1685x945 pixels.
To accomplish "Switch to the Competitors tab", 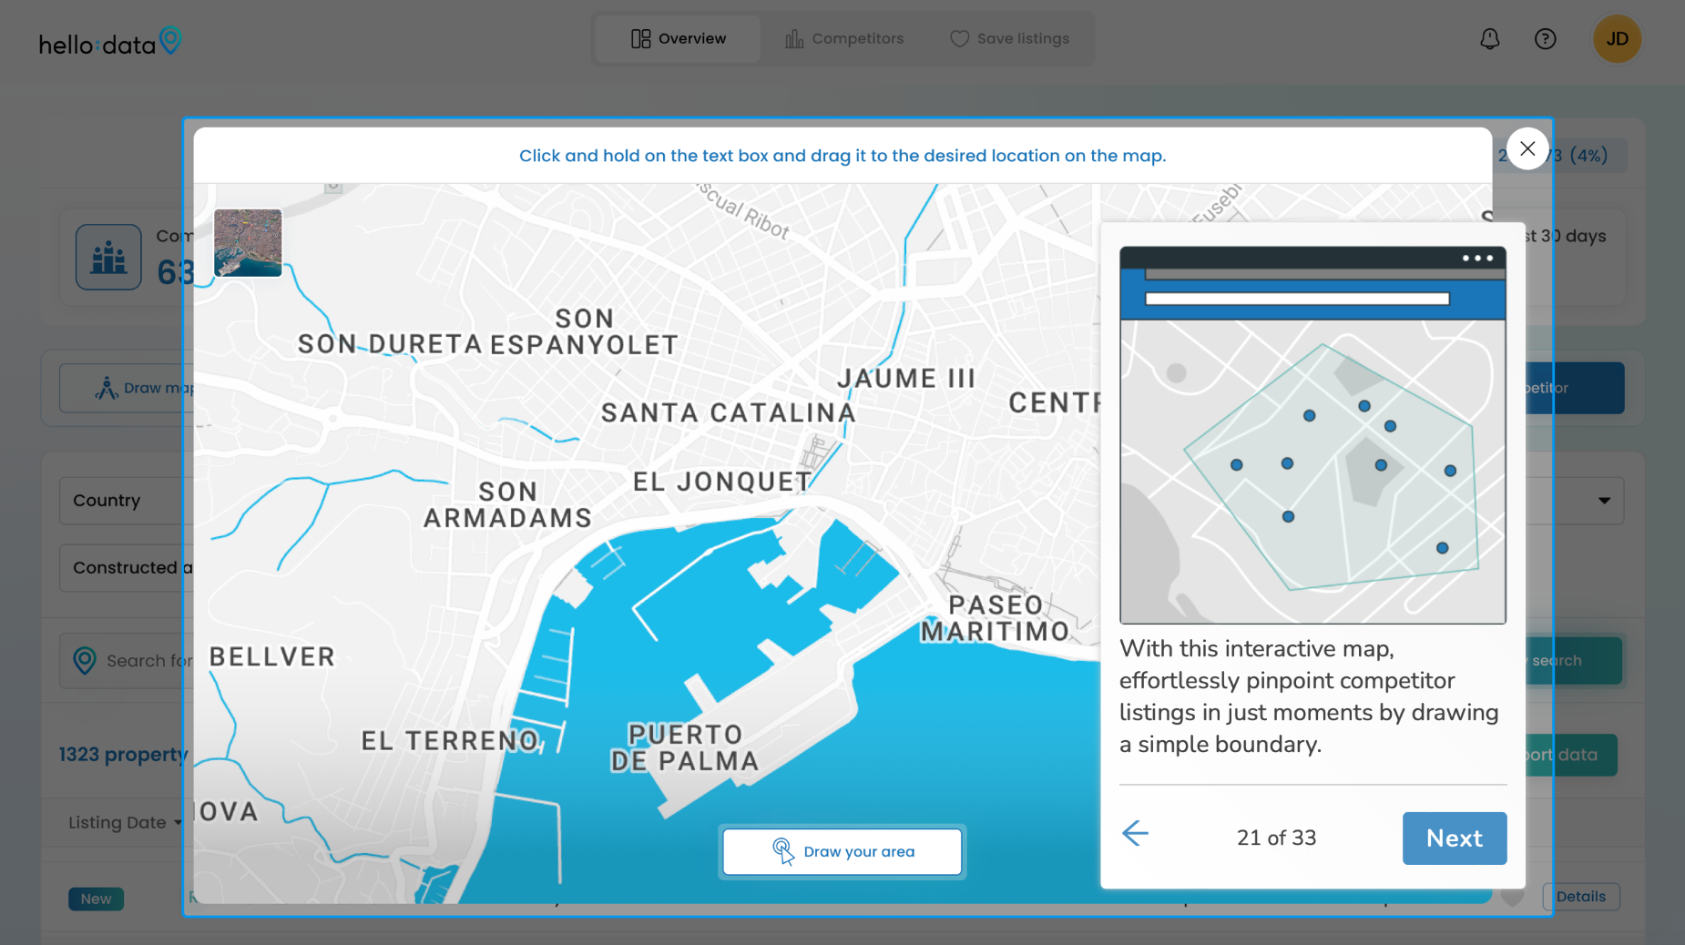I will (844, 39).
